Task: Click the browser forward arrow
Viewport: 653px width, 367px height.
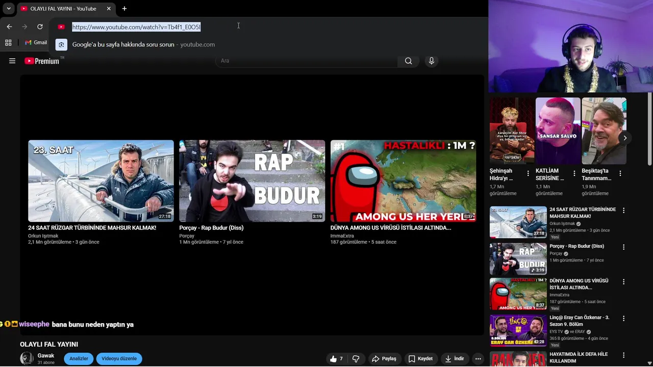Action: point(24,27)
